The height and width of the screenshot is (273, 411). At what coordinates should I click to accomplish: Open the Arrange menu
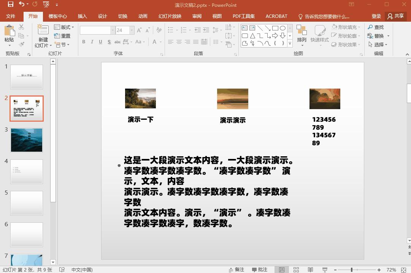(302, 34)
